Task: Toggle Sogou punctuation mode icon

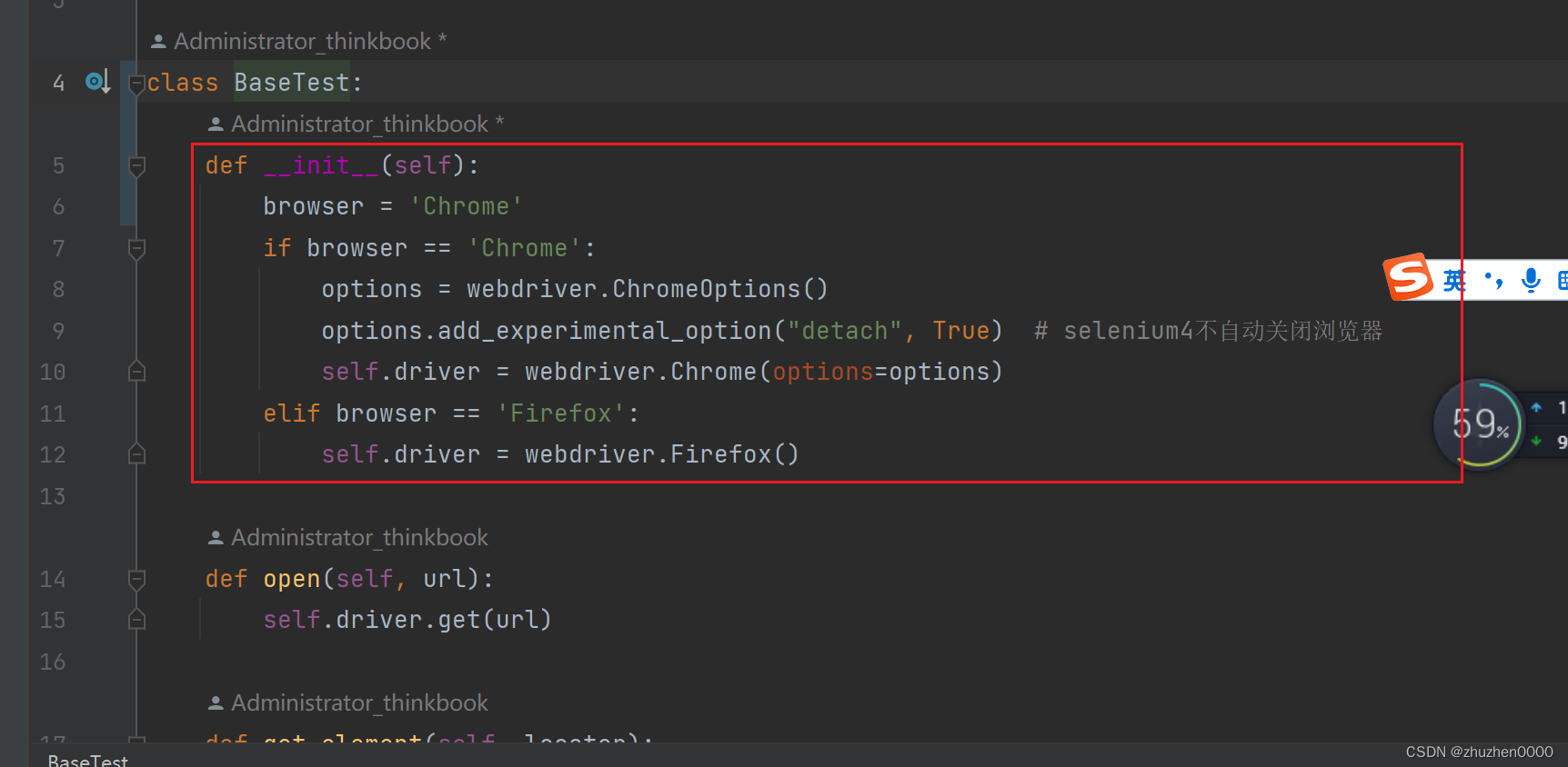Action: 1493,280
